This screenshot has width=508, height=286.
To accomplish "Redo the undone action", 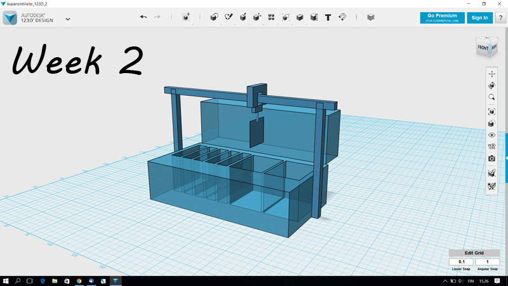I will (x=157, y=17).
